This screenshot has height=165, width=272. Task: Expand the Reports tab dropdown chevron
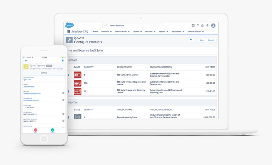[x=167, y=32]
